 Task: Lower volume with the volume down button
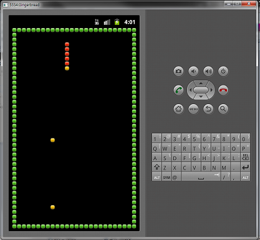click(193, 71)
